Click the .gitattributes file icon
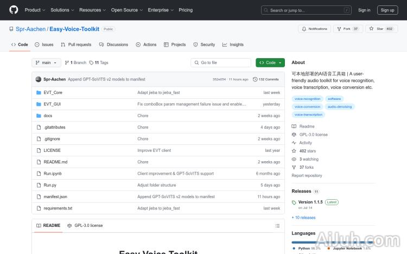 click(x=39, y=127)
